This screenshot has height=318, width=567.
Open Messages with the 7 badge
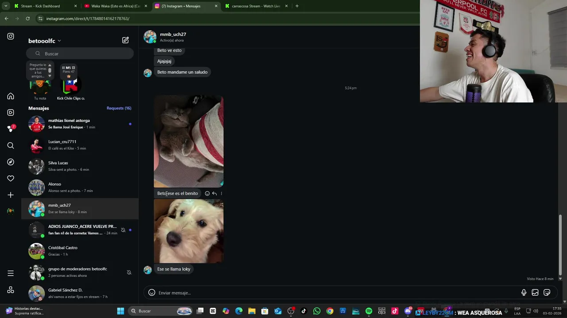pos(11,129)
